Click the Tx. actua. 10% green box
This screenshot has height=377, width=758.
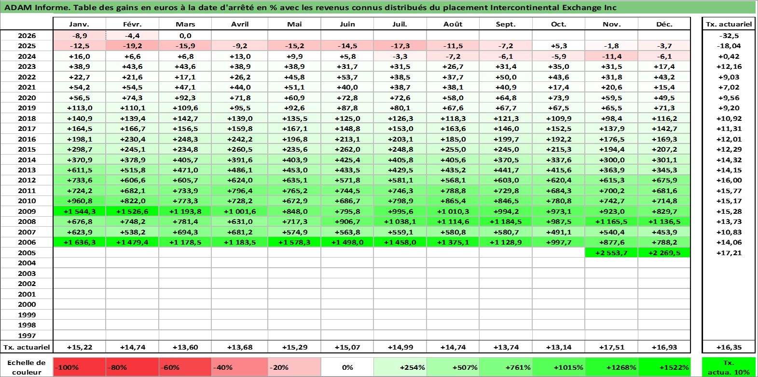[x=729, y=367]
